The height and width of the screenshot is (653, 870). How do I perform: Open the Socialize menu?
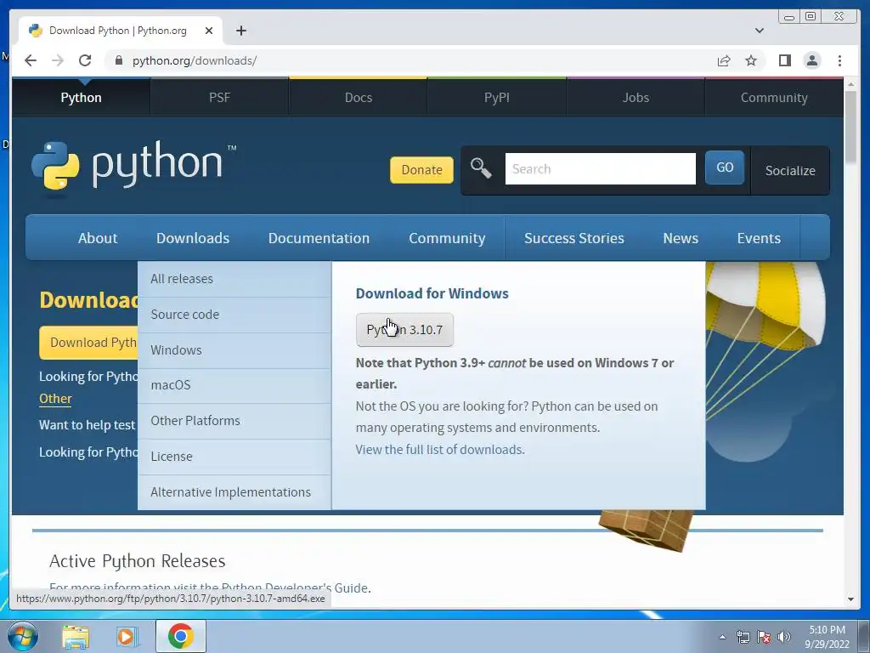(790, 170)
